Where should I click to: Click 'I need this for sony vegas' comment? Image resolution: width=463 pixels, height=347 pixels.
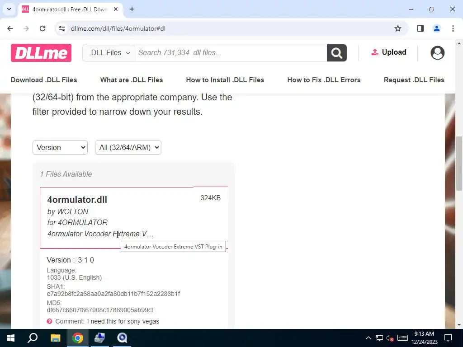123,321
